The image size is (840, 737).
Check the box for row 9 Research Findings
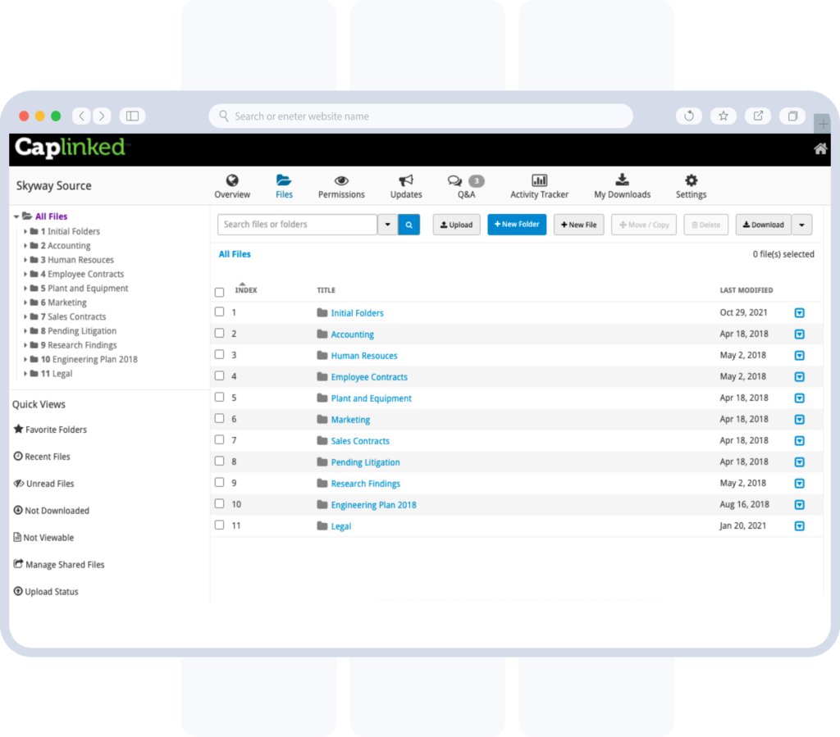(219, 482)
